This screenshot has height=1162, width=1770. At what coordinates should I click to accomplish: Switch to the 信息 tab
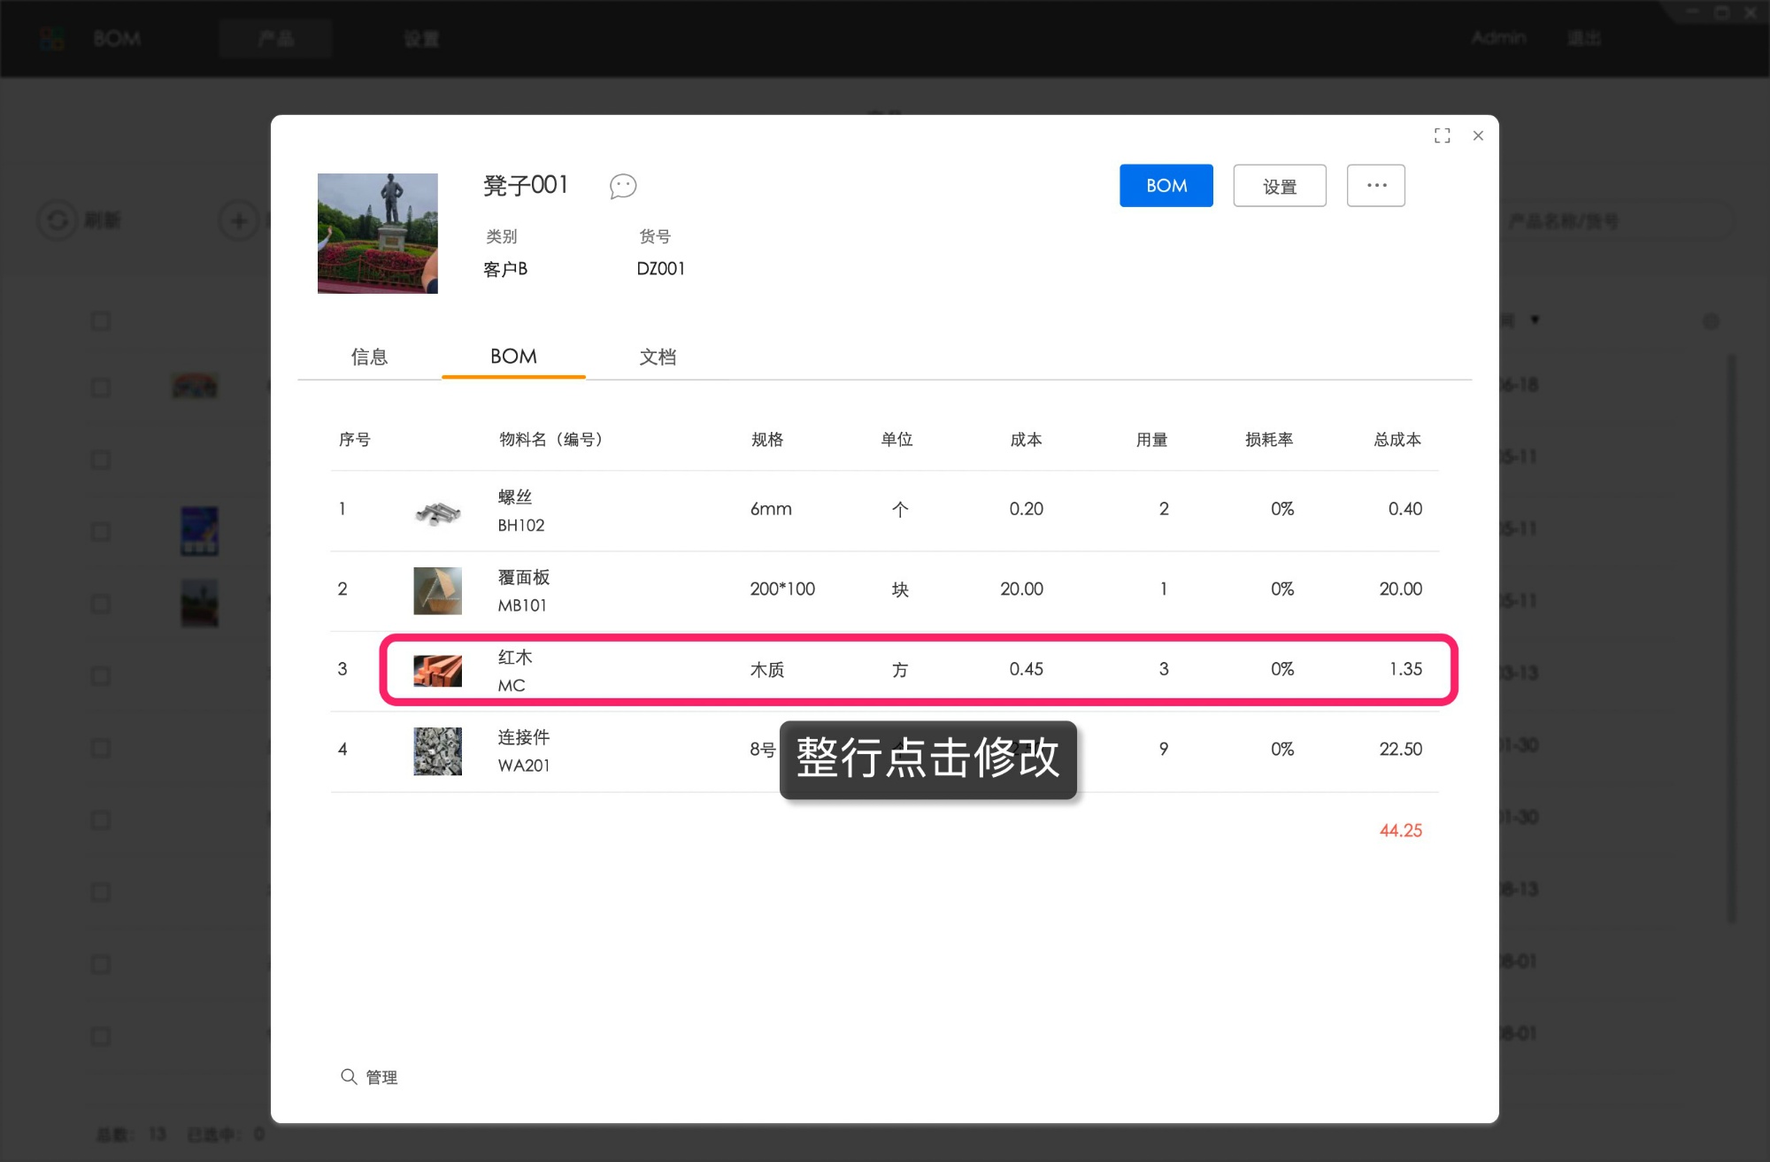(369, 357)
